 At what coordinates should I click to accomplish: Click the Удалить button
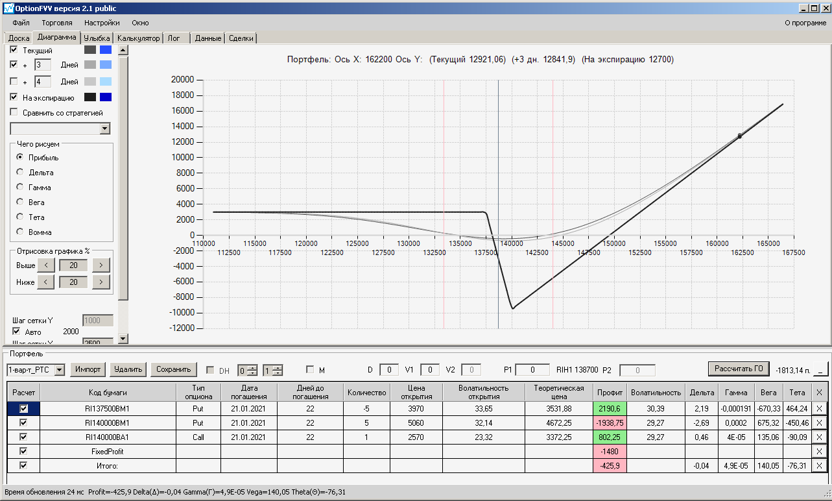(128, 369)
